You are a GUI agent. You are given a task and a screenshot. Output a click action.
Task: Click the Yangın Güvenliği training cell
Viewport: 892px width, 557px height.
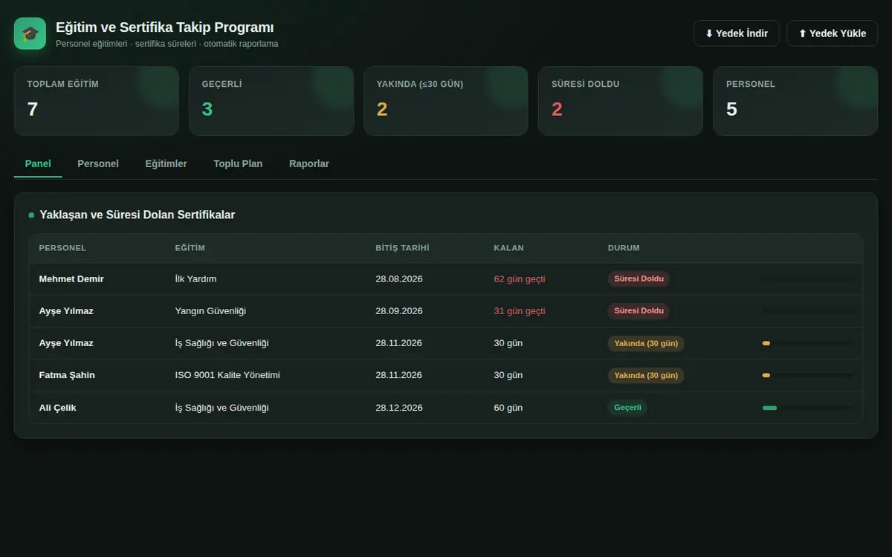coord(210,311)
